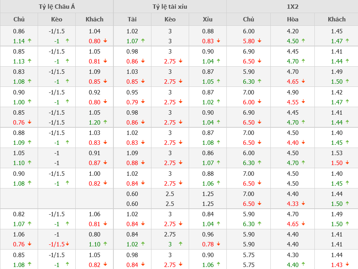The height and width of the screenshot is (269, 358).
Task: Click the red down arrow beside 1.43
Action: tap(347, 264)
